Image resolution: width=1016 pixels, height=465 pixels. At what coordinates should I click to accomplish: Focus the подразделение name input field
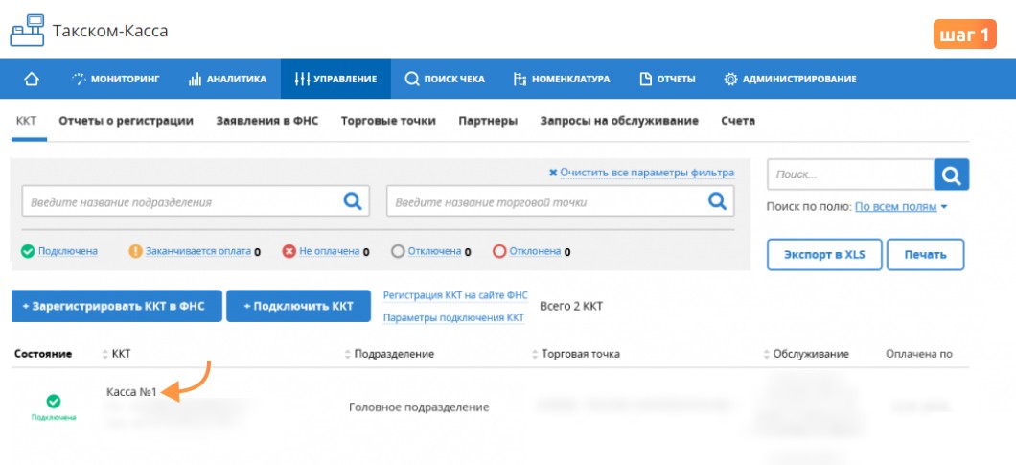pos(196,201)
